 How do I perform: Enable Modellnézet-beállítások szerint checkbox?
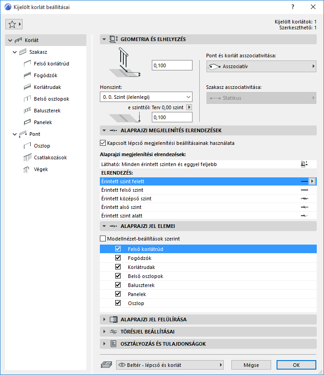(x=102, y=238)
